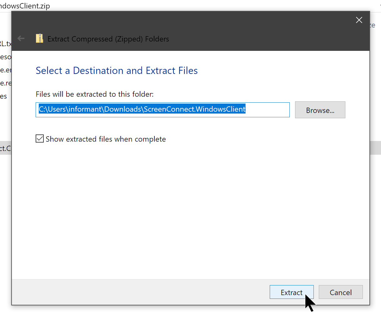Click the Extract button

pos(292,292)
